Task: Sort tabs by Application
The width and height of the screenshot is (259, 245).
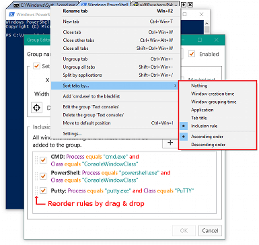Action: click(x=217, y=110)
